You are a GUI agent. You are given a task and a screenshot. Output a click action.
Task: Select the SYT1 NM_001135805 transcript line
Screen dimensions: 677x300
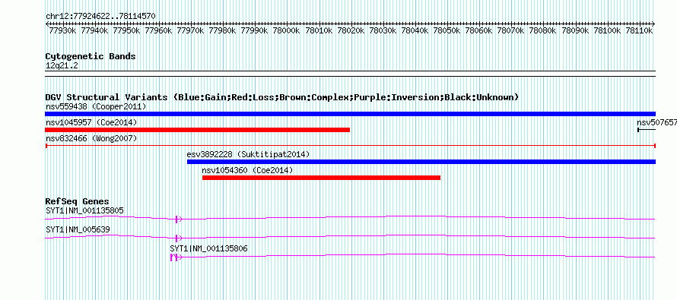coord(350,218)
